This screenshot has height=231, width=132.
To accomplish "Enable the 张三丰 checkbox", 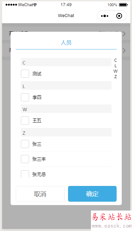I will click(x=25, y=159).
